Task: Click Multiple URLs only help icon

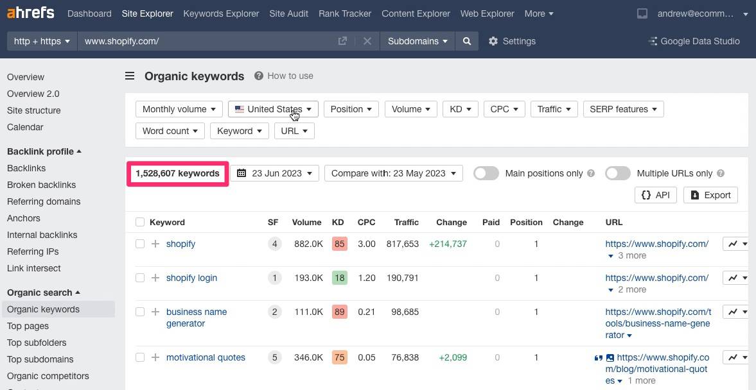Action: tap(721, 173)
